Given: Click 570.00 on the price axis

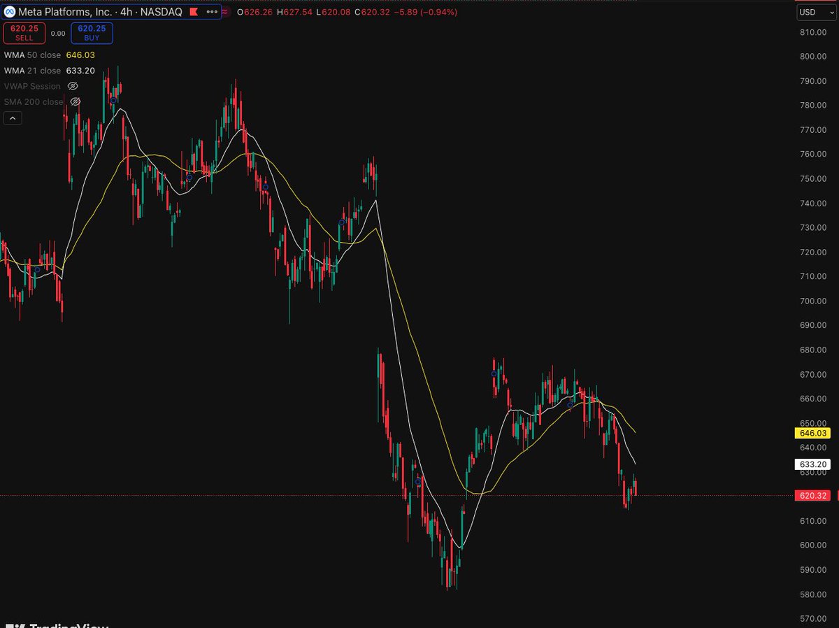Looking at the screenshot, I should [x=812, y=619].
